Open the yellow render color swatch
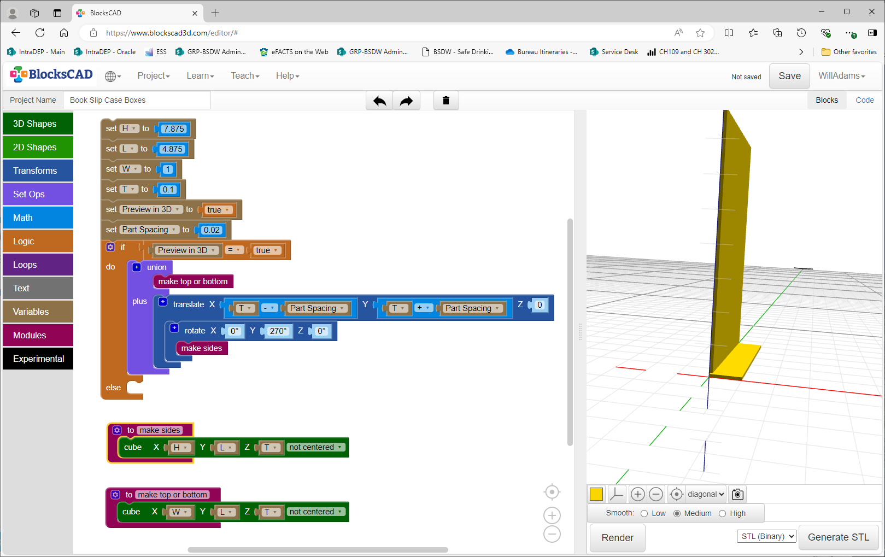The image size is (885, 557). [596, 494]
